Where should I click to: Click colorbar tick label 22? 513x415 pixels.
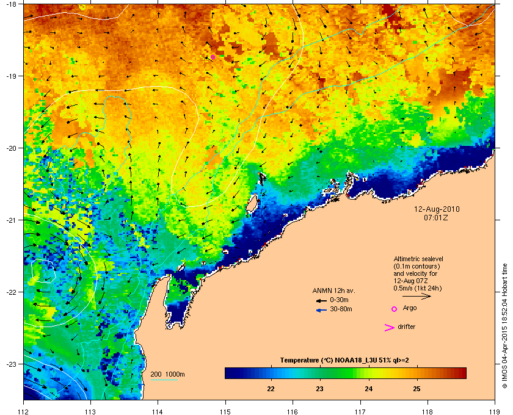[271, 389]
